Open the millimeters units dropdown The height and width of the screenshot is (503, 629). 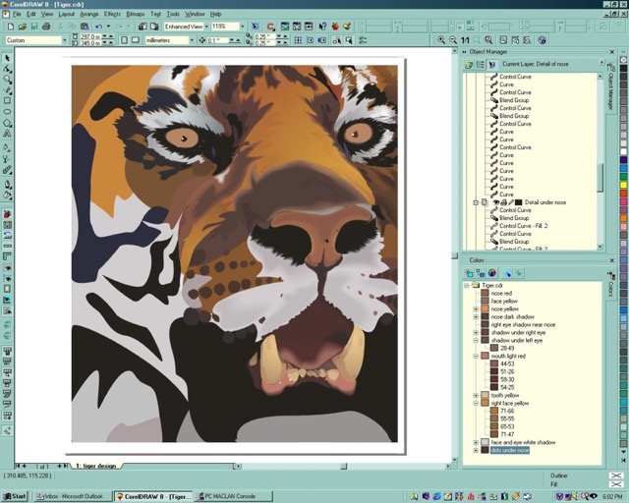pos(192,40)
